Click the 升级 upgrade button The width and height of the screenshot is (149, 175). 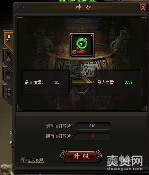click(81, 156)
